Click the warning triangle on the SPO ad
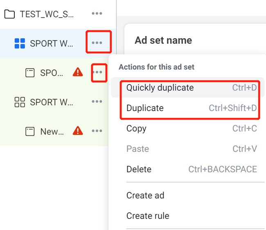The height and width of the screenshot is (230, 266). point(78,72)
